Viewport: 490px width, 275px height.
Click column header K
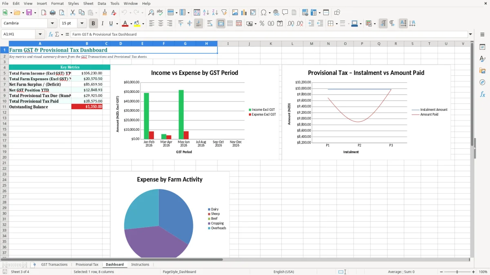[271, 44]
